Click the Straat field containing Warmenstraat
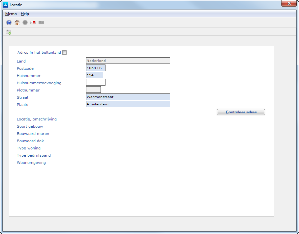This screenshot has width=299, height=234. pos(128,97)
